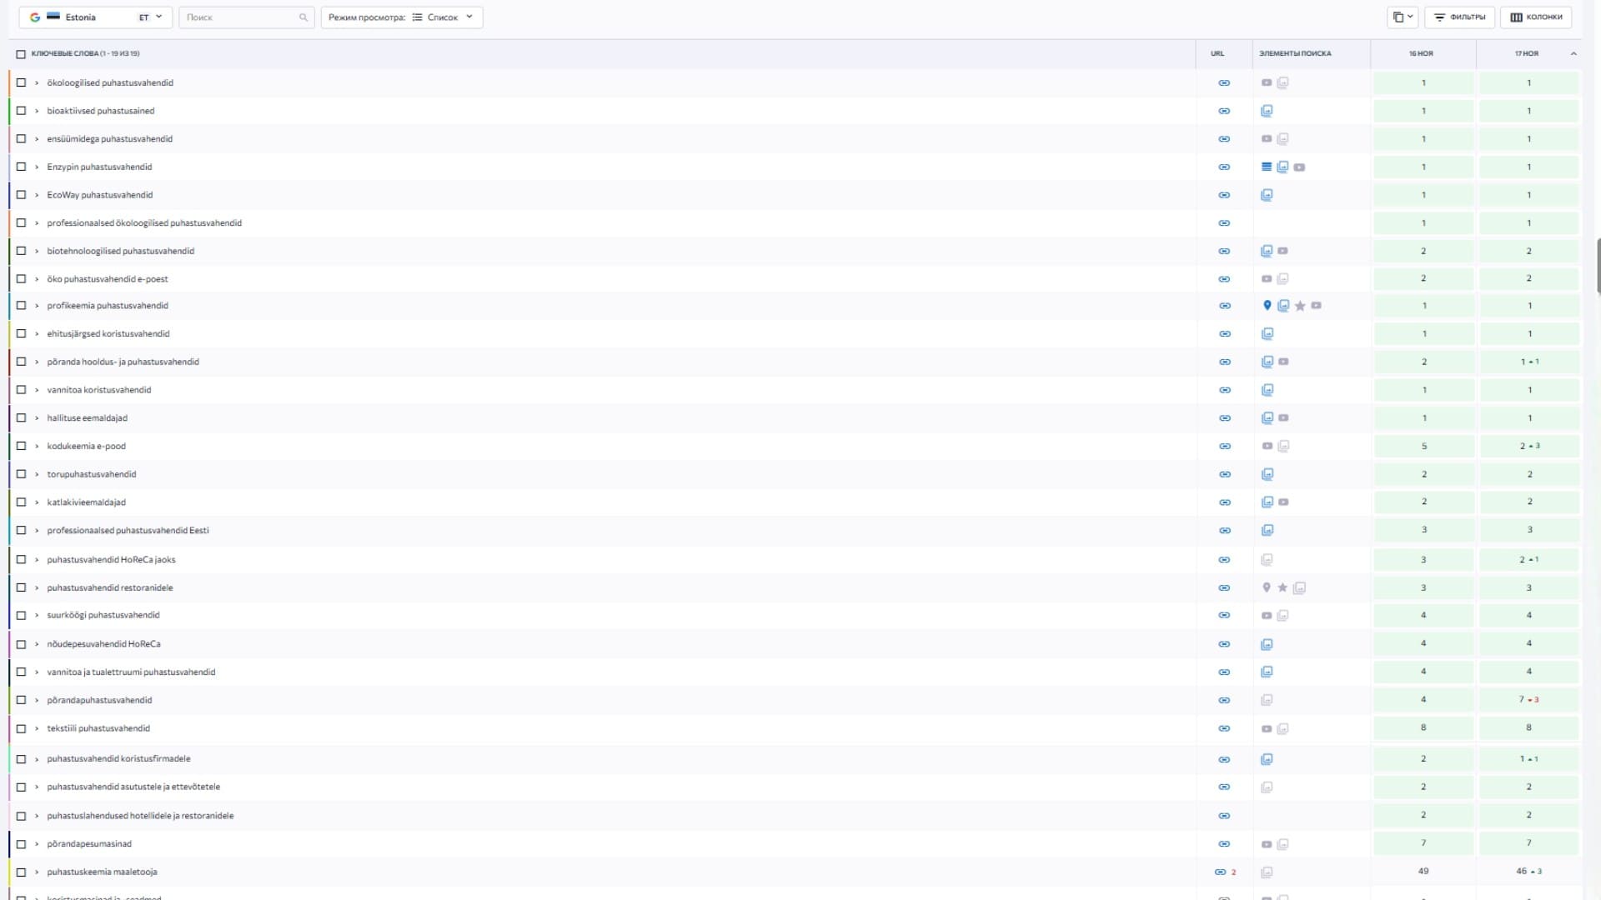
Task: Expand the hallituse eemaldajad keyword row
Action: [x=37, y=418]
